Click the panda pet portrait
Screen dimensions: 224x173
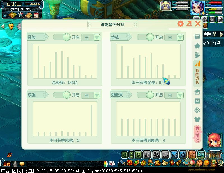point(165,6)
